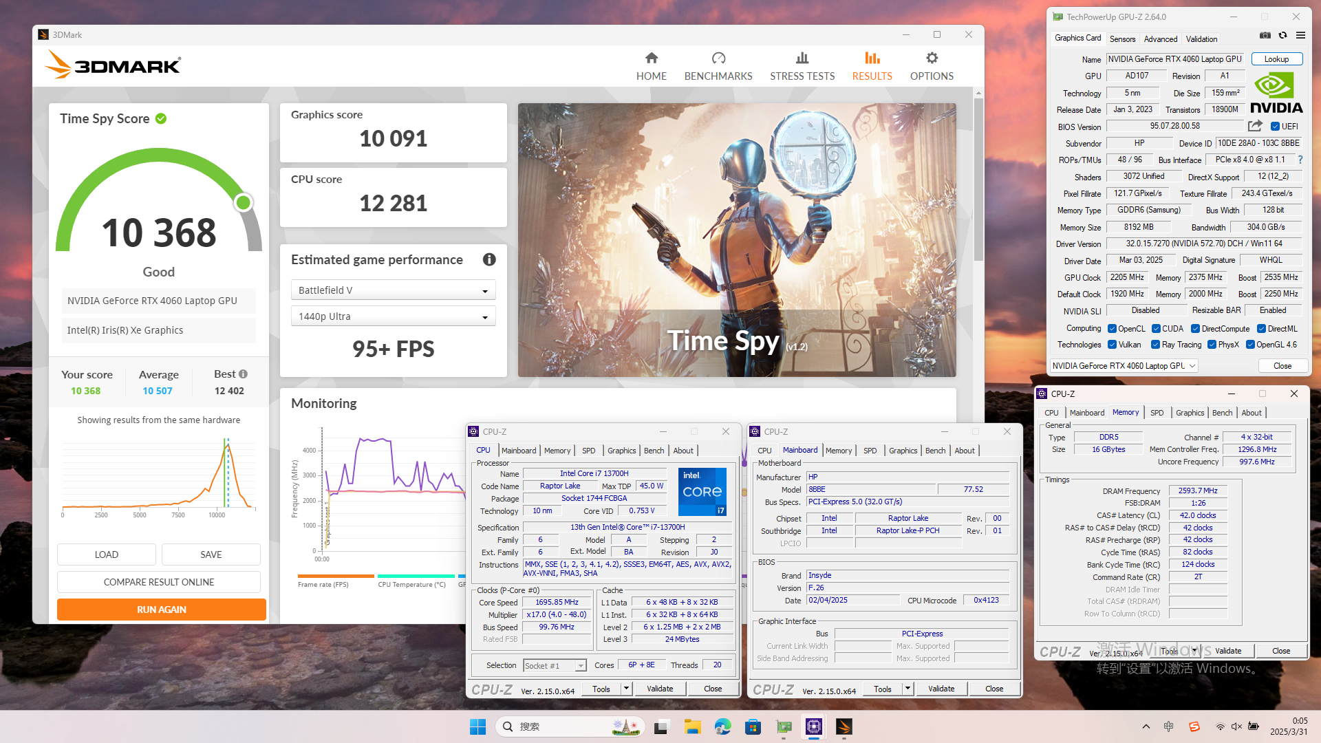Click the teal CPU Temperature legend bar
1321x743 pixels.
[x=416, y=576]
